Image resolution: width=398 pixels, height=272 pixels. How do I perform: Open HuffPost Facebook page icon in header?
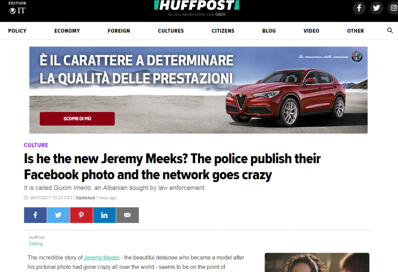coord(359,8)
